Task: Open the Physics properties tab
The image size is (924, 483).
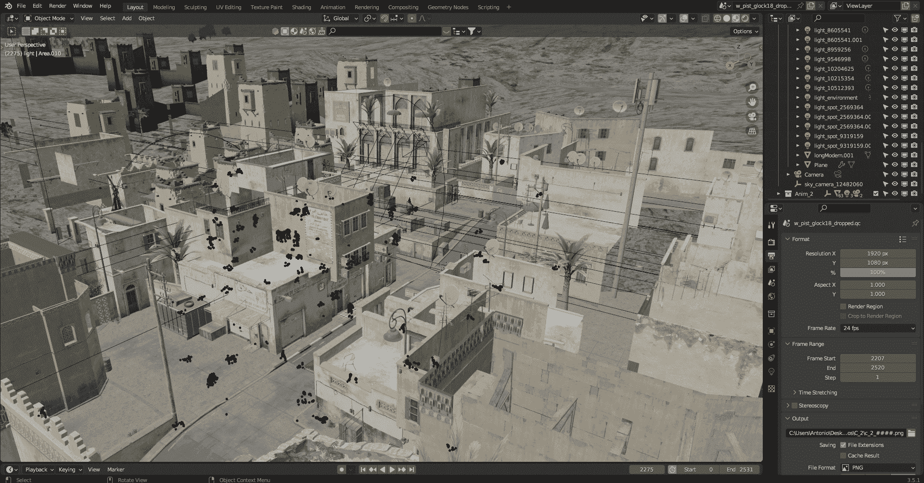Action: 771,344
